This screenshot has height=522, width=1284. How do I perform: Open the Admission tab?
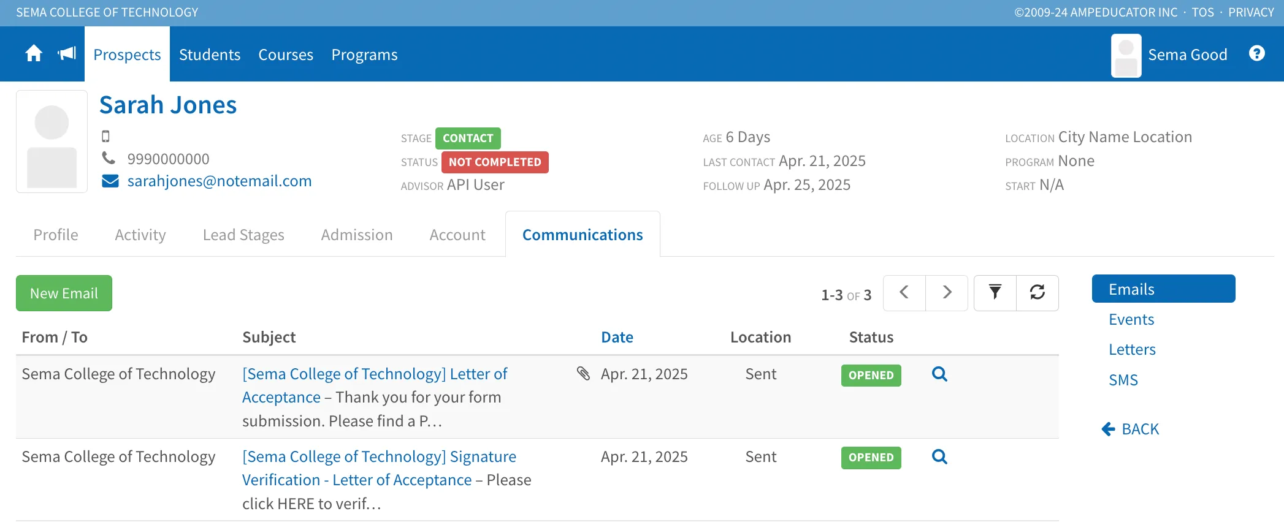(x=357, y=235)
